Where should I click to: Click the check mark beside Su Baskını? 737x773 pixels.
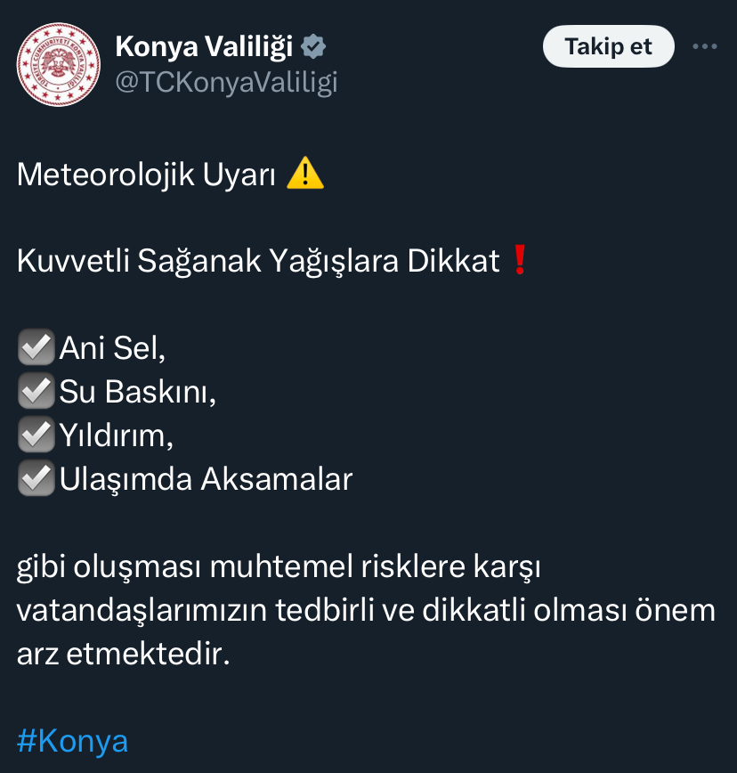tap(36, 391)
